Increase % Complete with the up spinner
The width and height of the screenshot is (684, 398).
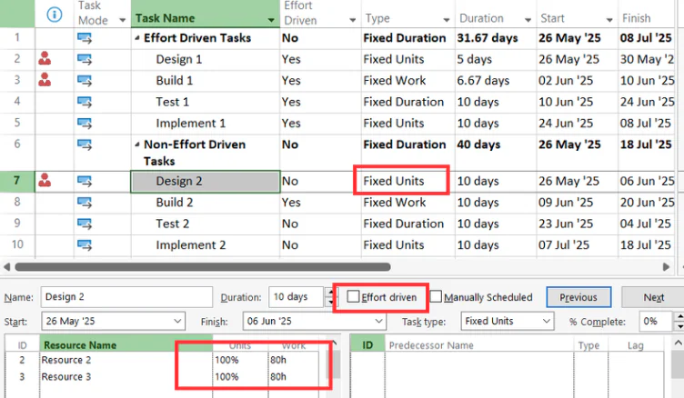679,316
